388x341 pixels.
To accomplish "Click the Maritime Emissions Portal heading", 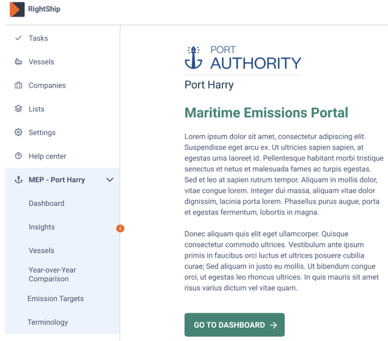I will point(266,113).
